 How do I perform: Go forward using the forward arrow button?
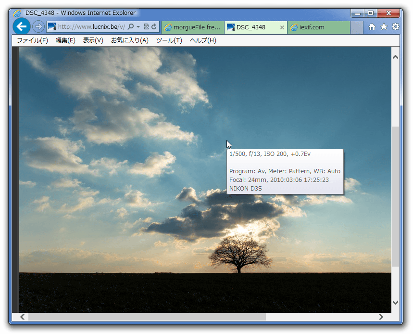[x=38, y=26]
